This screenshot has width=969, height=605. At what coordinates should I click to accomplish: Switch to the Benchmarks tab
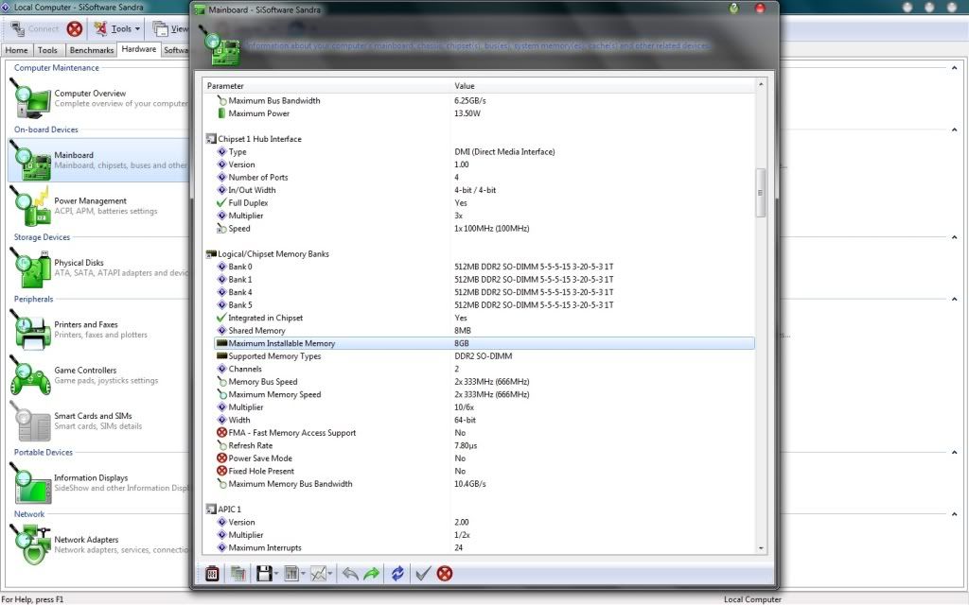[x=92, y=50]
